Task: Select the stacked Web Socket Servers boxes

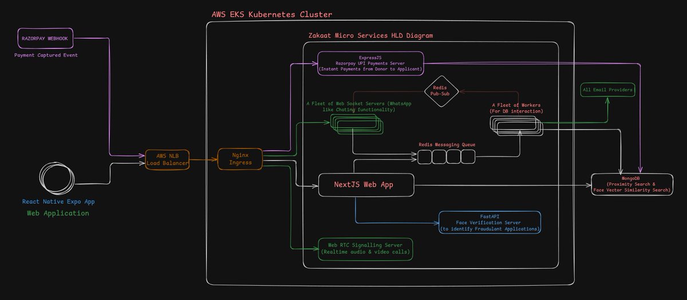Action: point(356,124)
